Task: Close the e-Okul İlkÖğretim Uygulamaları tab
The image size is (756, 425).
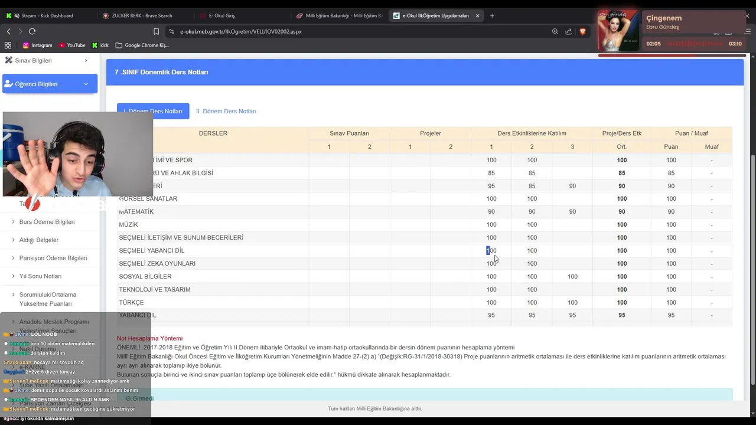Action: (477, 15)
